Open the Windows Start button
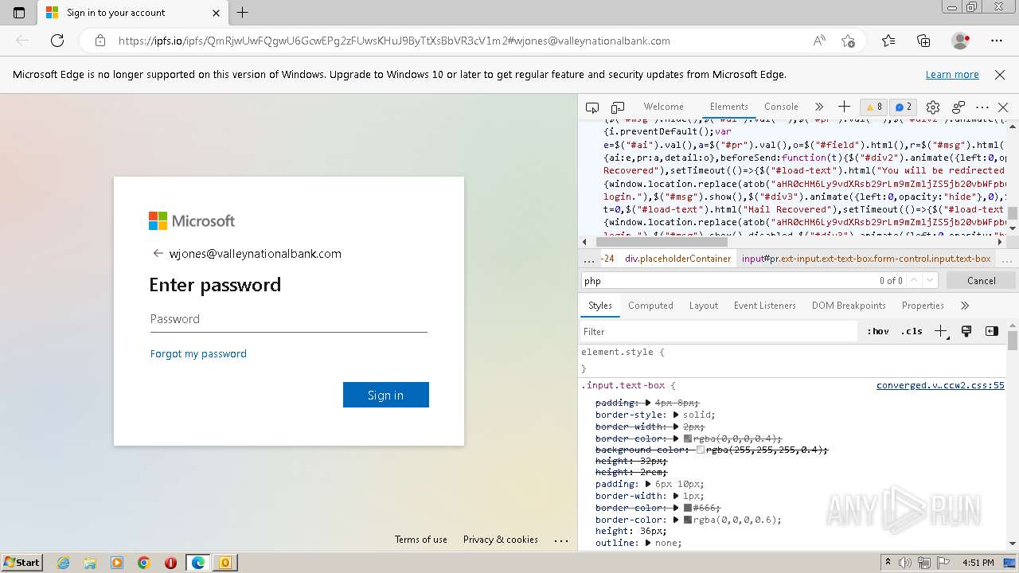 [21, 563]
